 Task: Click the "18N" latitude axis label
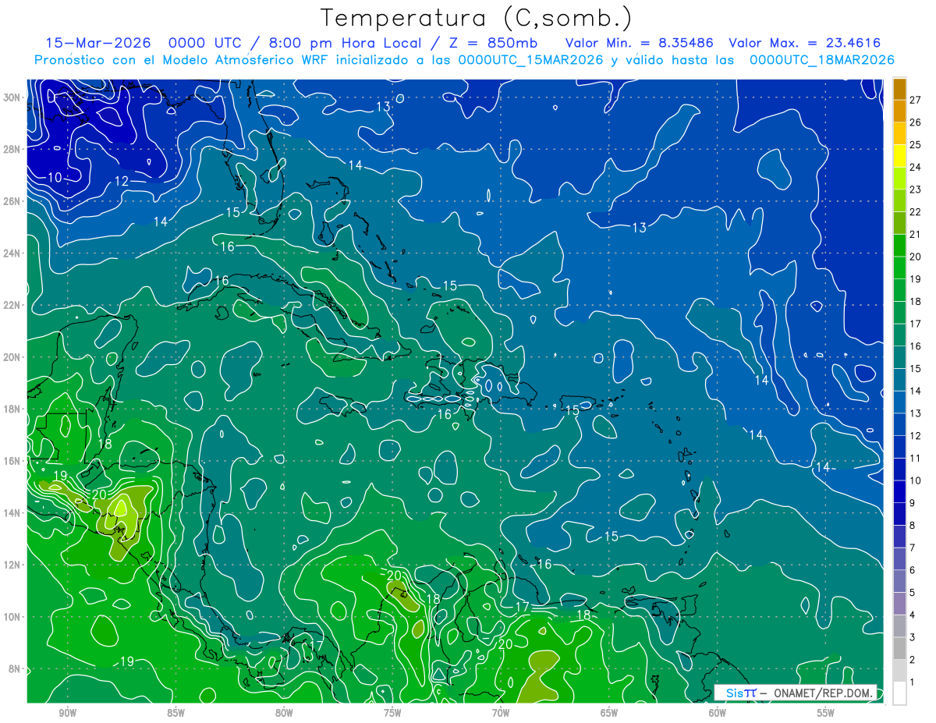click(x=12, y=409)
